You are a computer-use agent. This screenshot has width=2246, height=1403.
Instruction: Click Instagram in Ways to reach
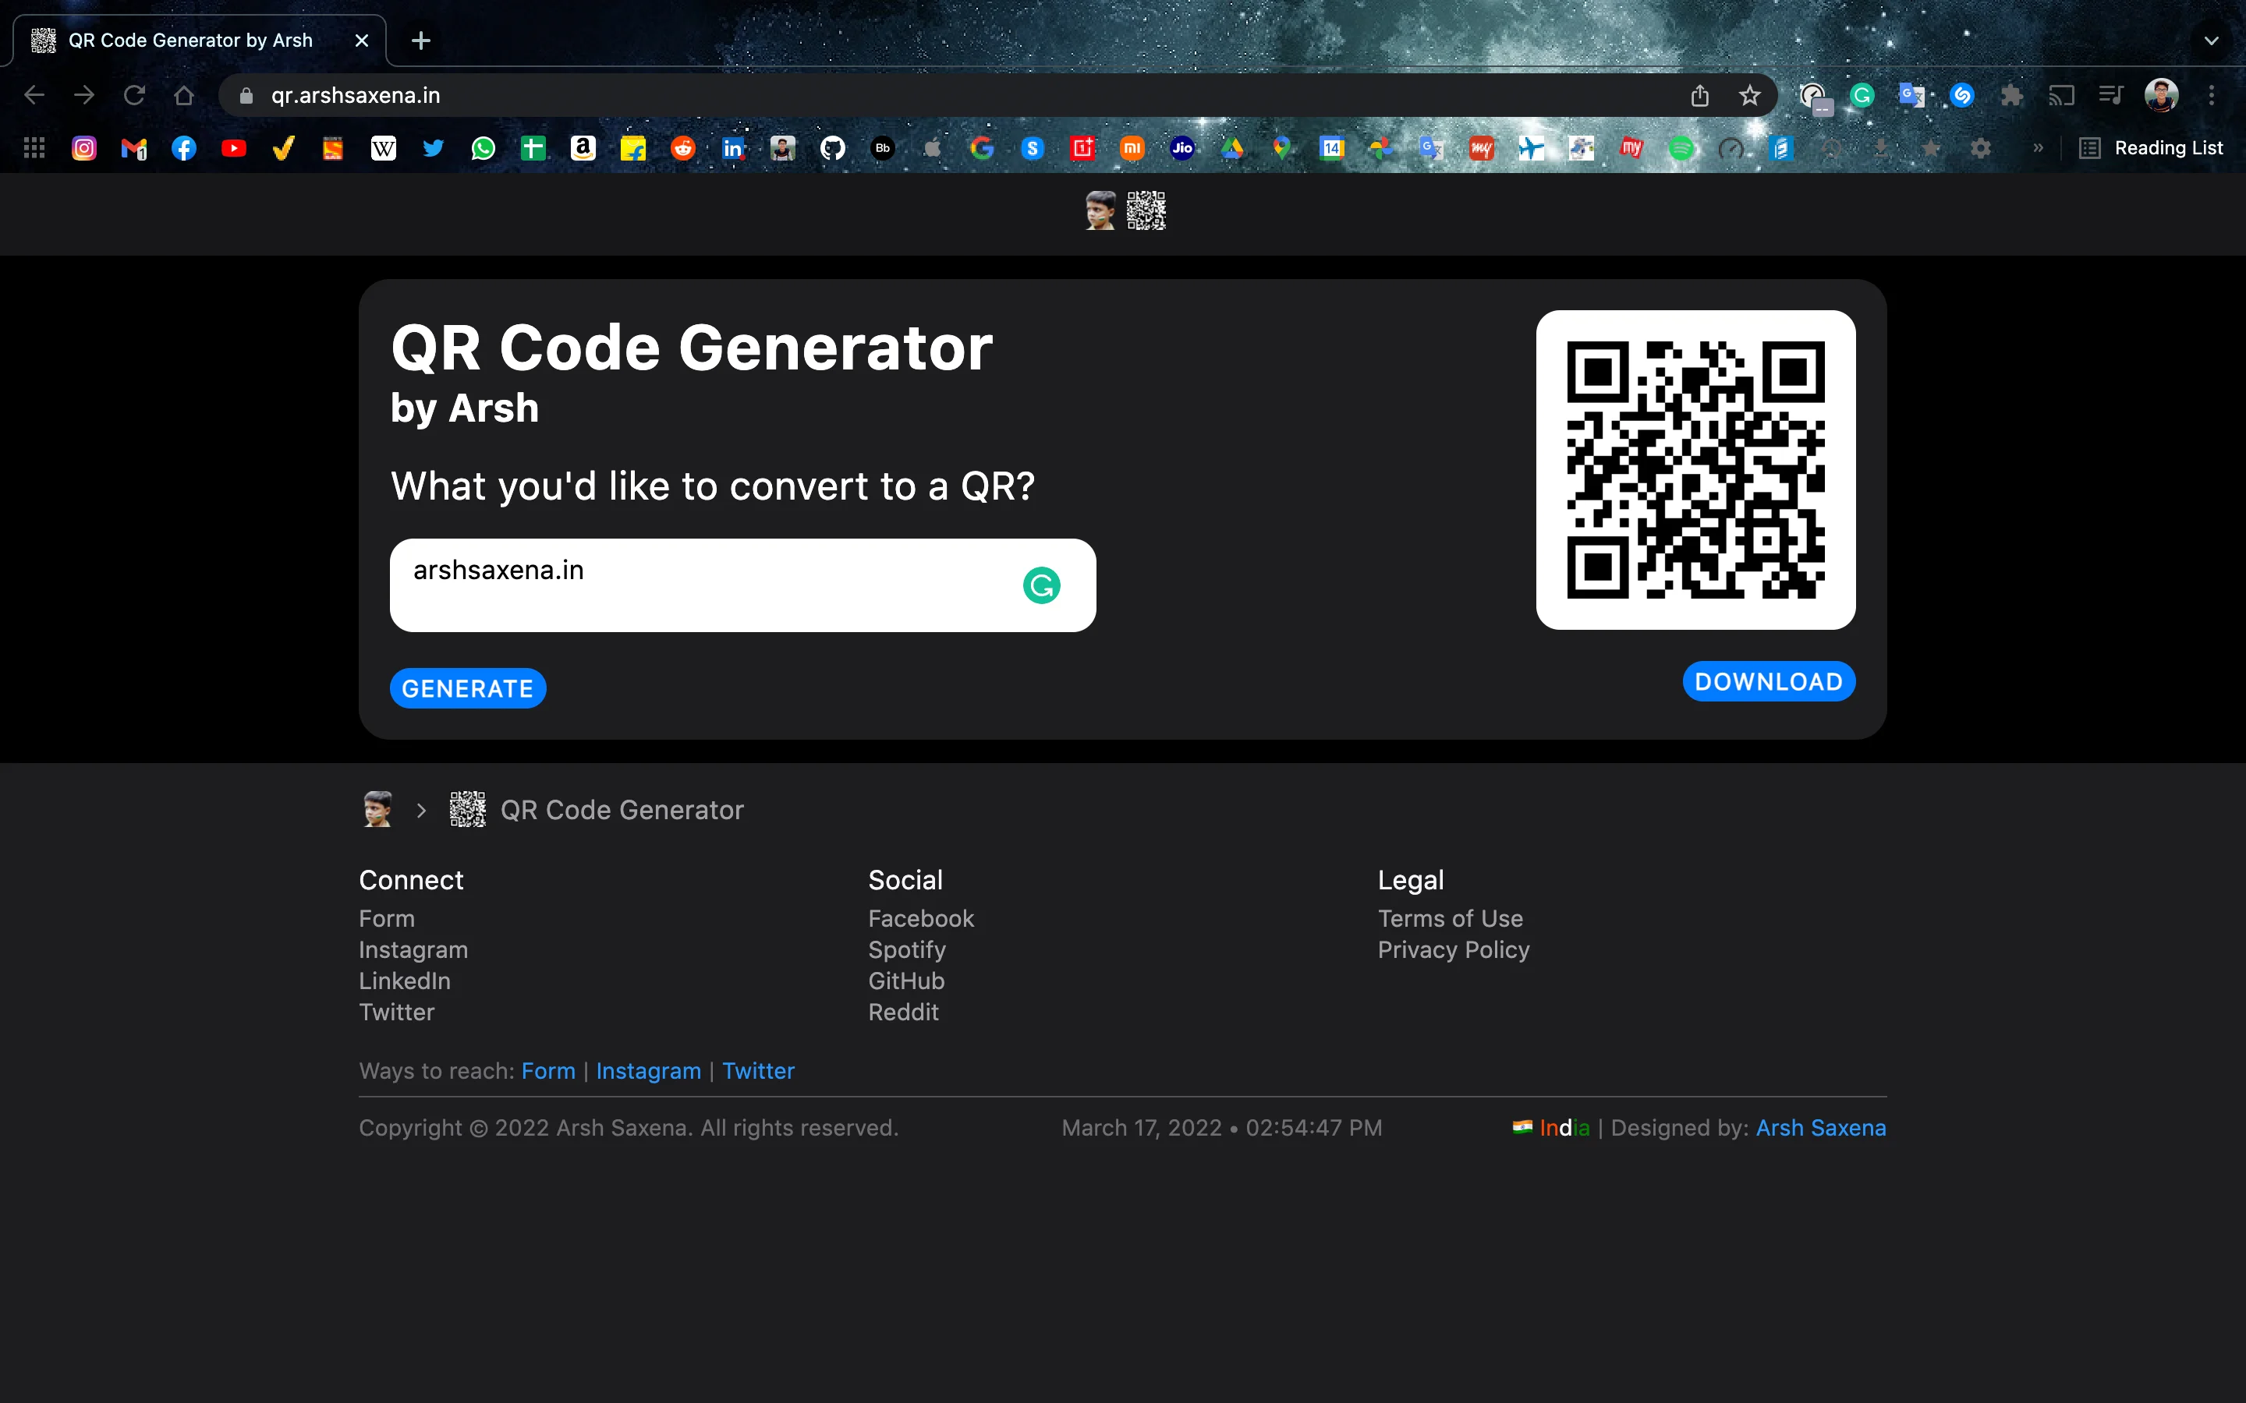649,1071
